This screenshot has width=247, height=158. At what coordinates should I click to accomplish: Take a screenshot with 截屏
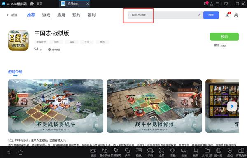pos(196,152)
